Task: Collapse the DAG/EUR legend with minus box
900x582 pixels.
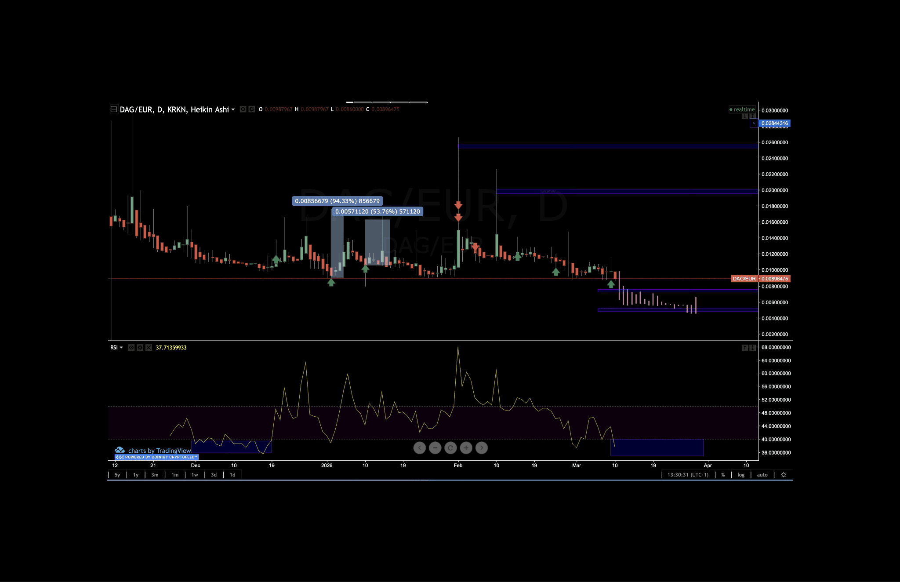Action: pyautogui.click(x=114, y=109)
